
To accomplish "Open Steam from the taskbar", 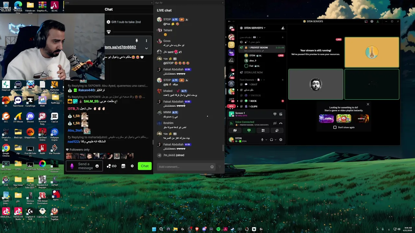I will tap(232, 229).
